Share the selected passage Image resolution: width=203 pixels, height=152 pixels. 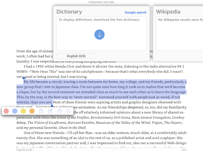[59, 111]
